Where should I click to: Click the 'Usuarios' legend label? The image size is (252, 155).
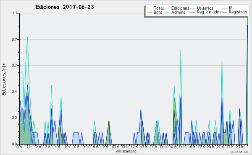click(x=205, y=8)
